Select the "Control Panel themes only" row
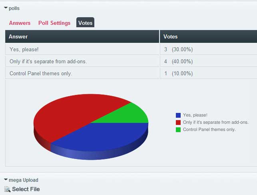Screen dimensions: 257x195 [131, 73]
